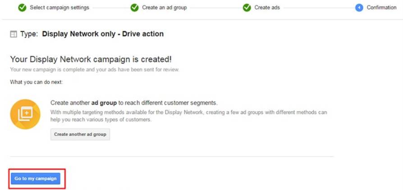Image resolution: width=403 pixels, height=190 pixels.
Task: Click the green checkmark beside Create an ad group
Action: click(134, 8)
